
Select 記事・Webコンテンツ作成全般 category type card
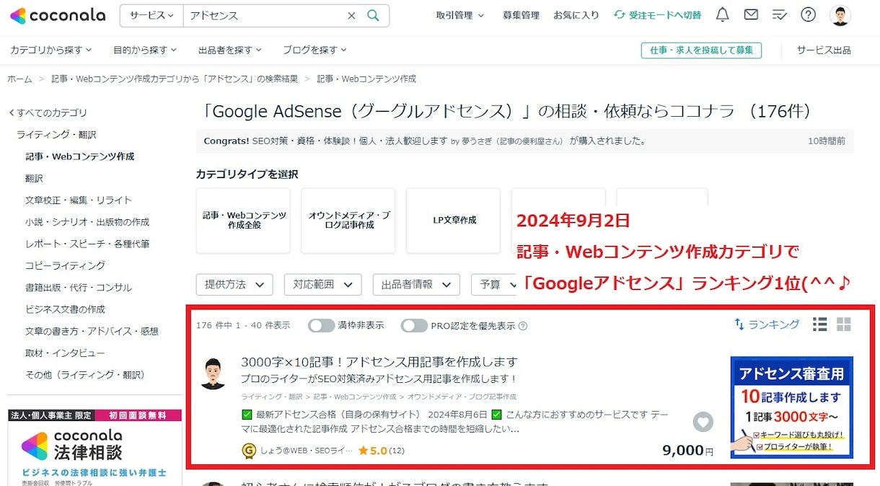[243, 221]
